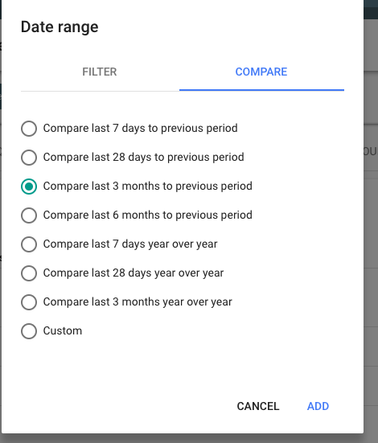
Task: Click the 'Compare last 28 days to previous period' label text
Action: pos(143,157)
